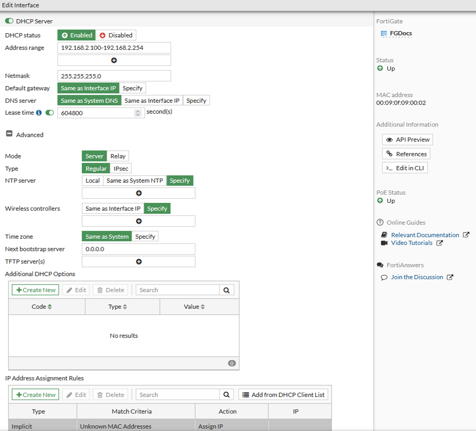Select Same as System NTP
This screenshot has height=431, width=476.
coord(135,181)
